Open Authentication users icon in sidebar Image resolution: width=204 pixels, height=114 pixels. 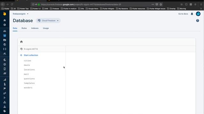(x=5, y=31)
